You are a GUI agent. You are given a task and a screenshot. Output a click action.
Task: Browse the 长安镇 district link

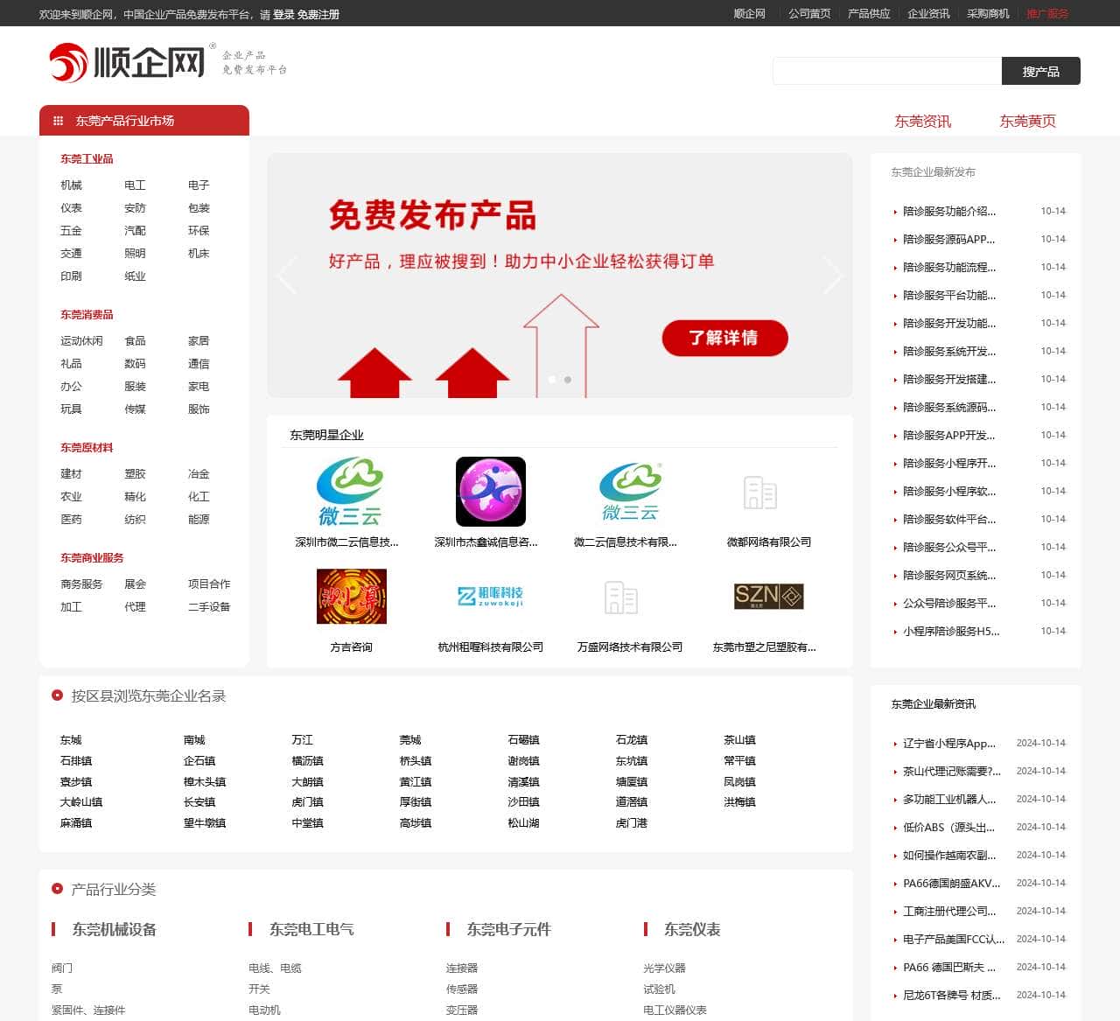(x=199, y=802)
